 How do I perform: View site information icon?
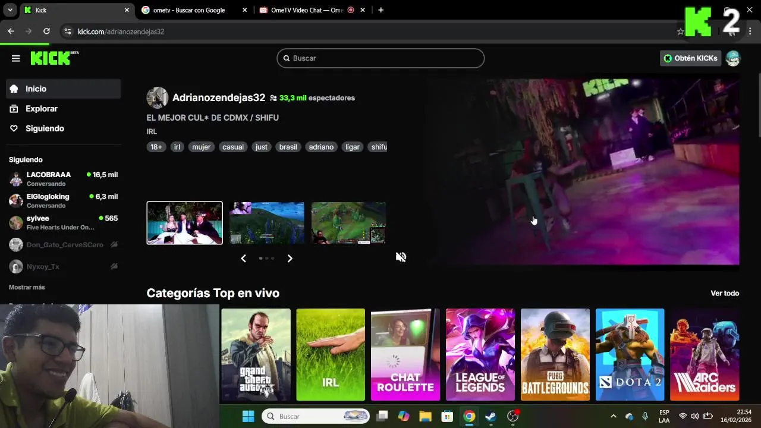68,32
